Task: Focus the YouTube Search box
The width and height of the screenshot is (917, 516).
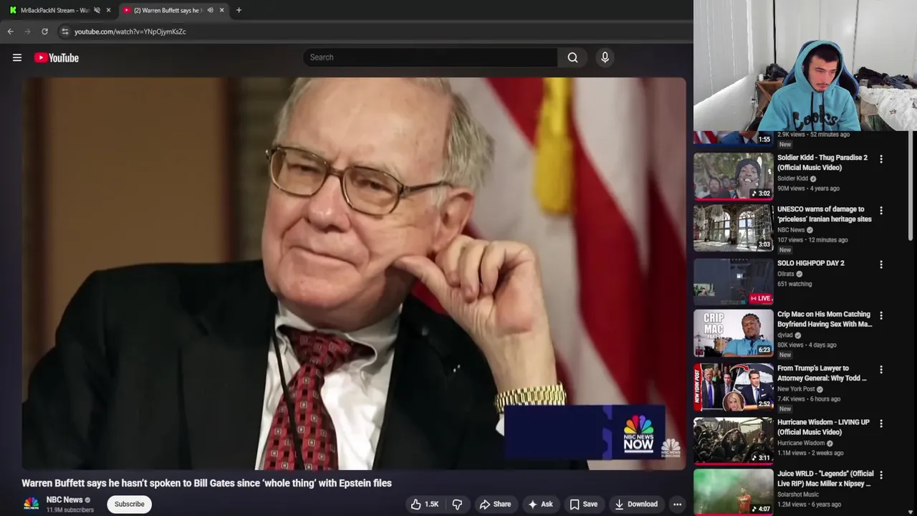Action: tap(430, 57)
